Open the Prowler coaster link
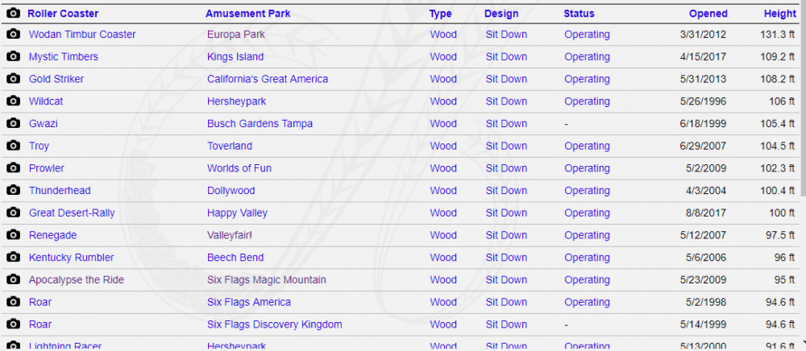Screen dimensions: 806x351 pyautogui.click(x=46, y=168)
